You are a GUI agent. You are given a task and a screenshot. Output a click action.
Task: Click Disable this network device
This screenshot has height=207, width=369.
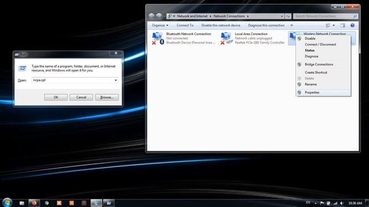221,25
